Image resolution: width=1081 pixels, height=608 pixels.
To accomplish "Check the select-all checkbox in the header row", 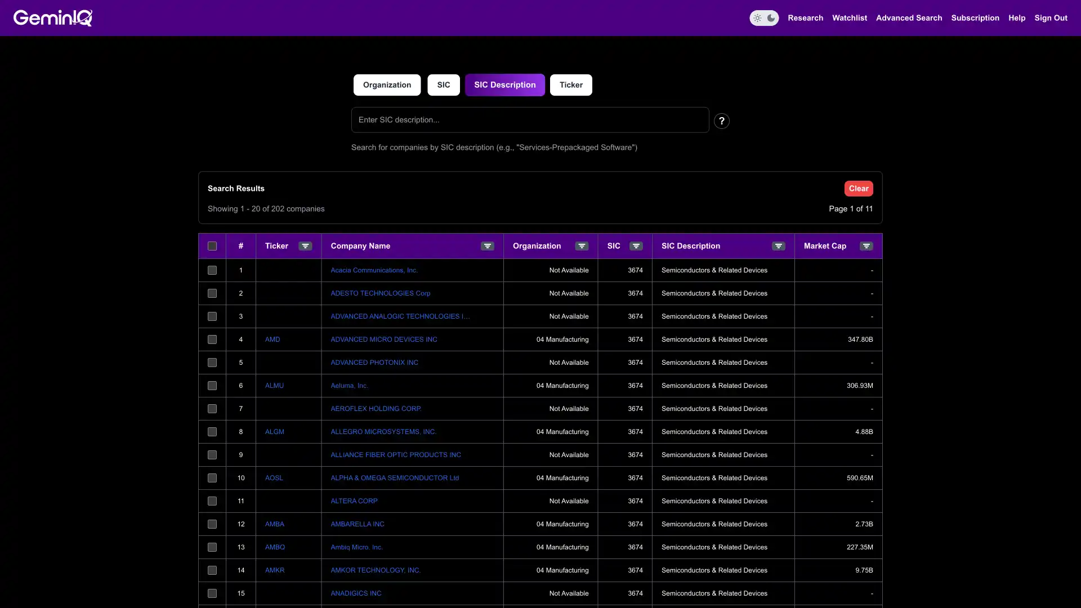I will pyautogui.click(x=212, y=246).
